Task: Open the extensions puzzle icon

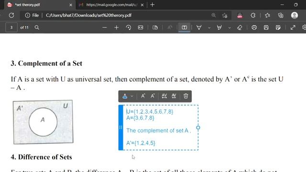Action: pyautogui.click(x=253, y=15)
